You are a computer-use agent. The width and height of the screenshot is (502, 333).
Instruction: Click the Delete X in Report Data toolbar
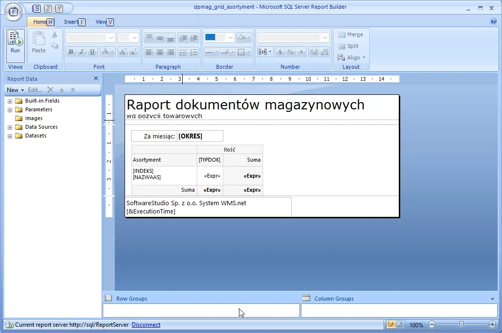(50, 90)
